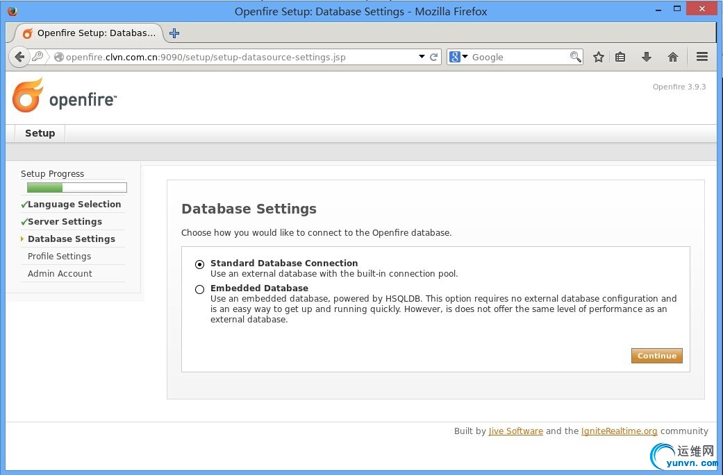Click the Setup Progress bar
Viewport: 723px width, 475px height.
click(x=77, y=187)
